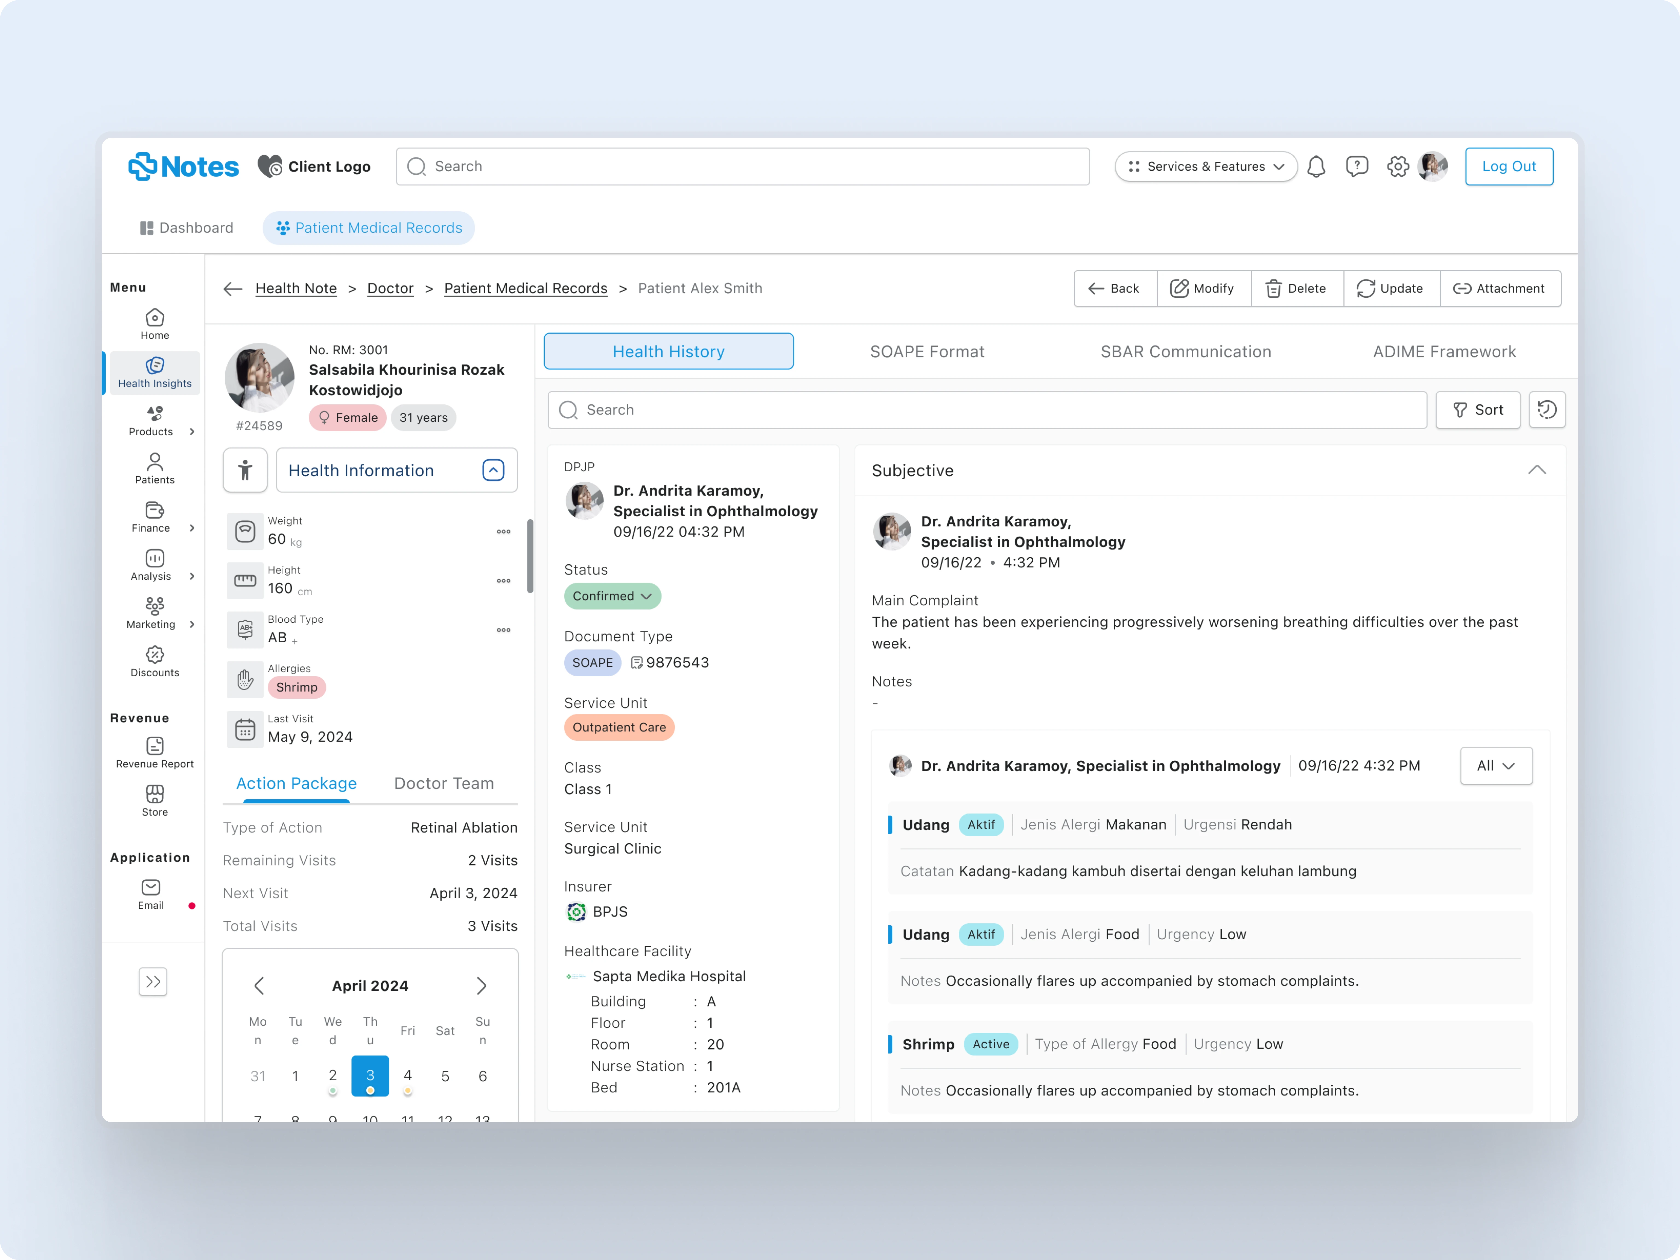Open the three-dot menu for Weight
The height and width of the screenshot is (1260, 1680).
(x=504, y=532)
